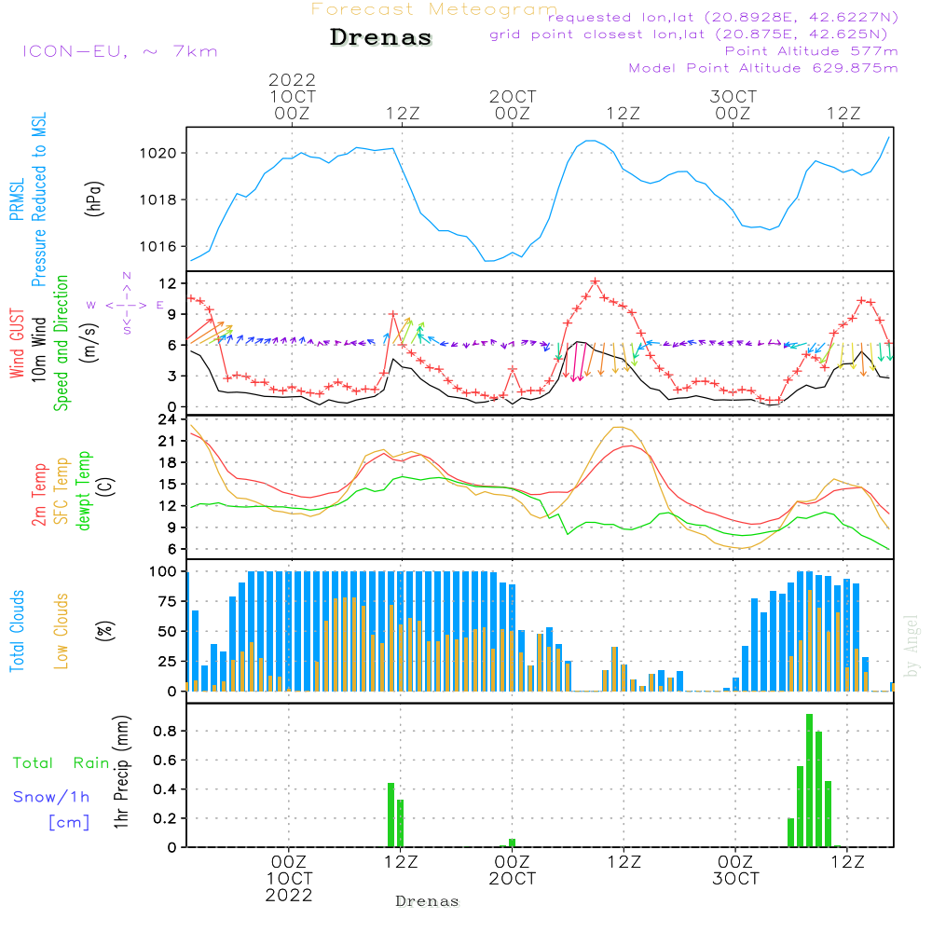The height and width of the screenshot is (932, 932).
Task: Click the '(%)' cloud unit label
Action: (x=104, y=631)
